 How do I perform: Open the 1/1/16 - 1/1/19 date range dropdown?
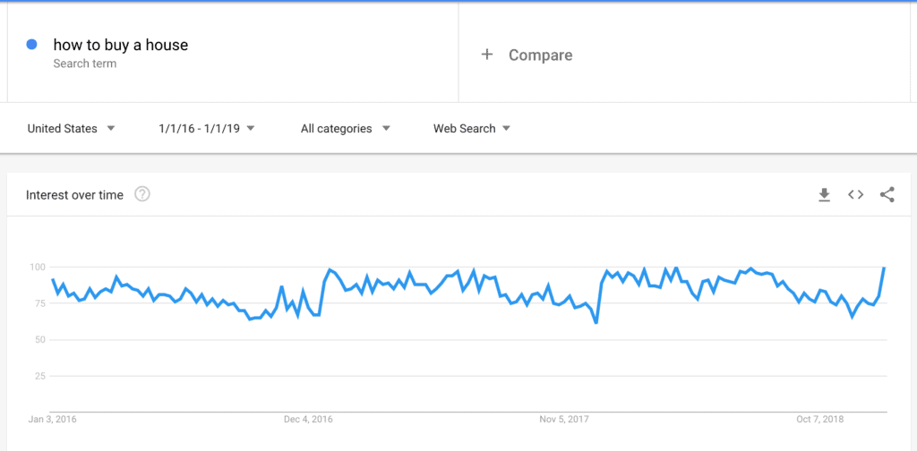pyautogui.click(x=207, y=129)
